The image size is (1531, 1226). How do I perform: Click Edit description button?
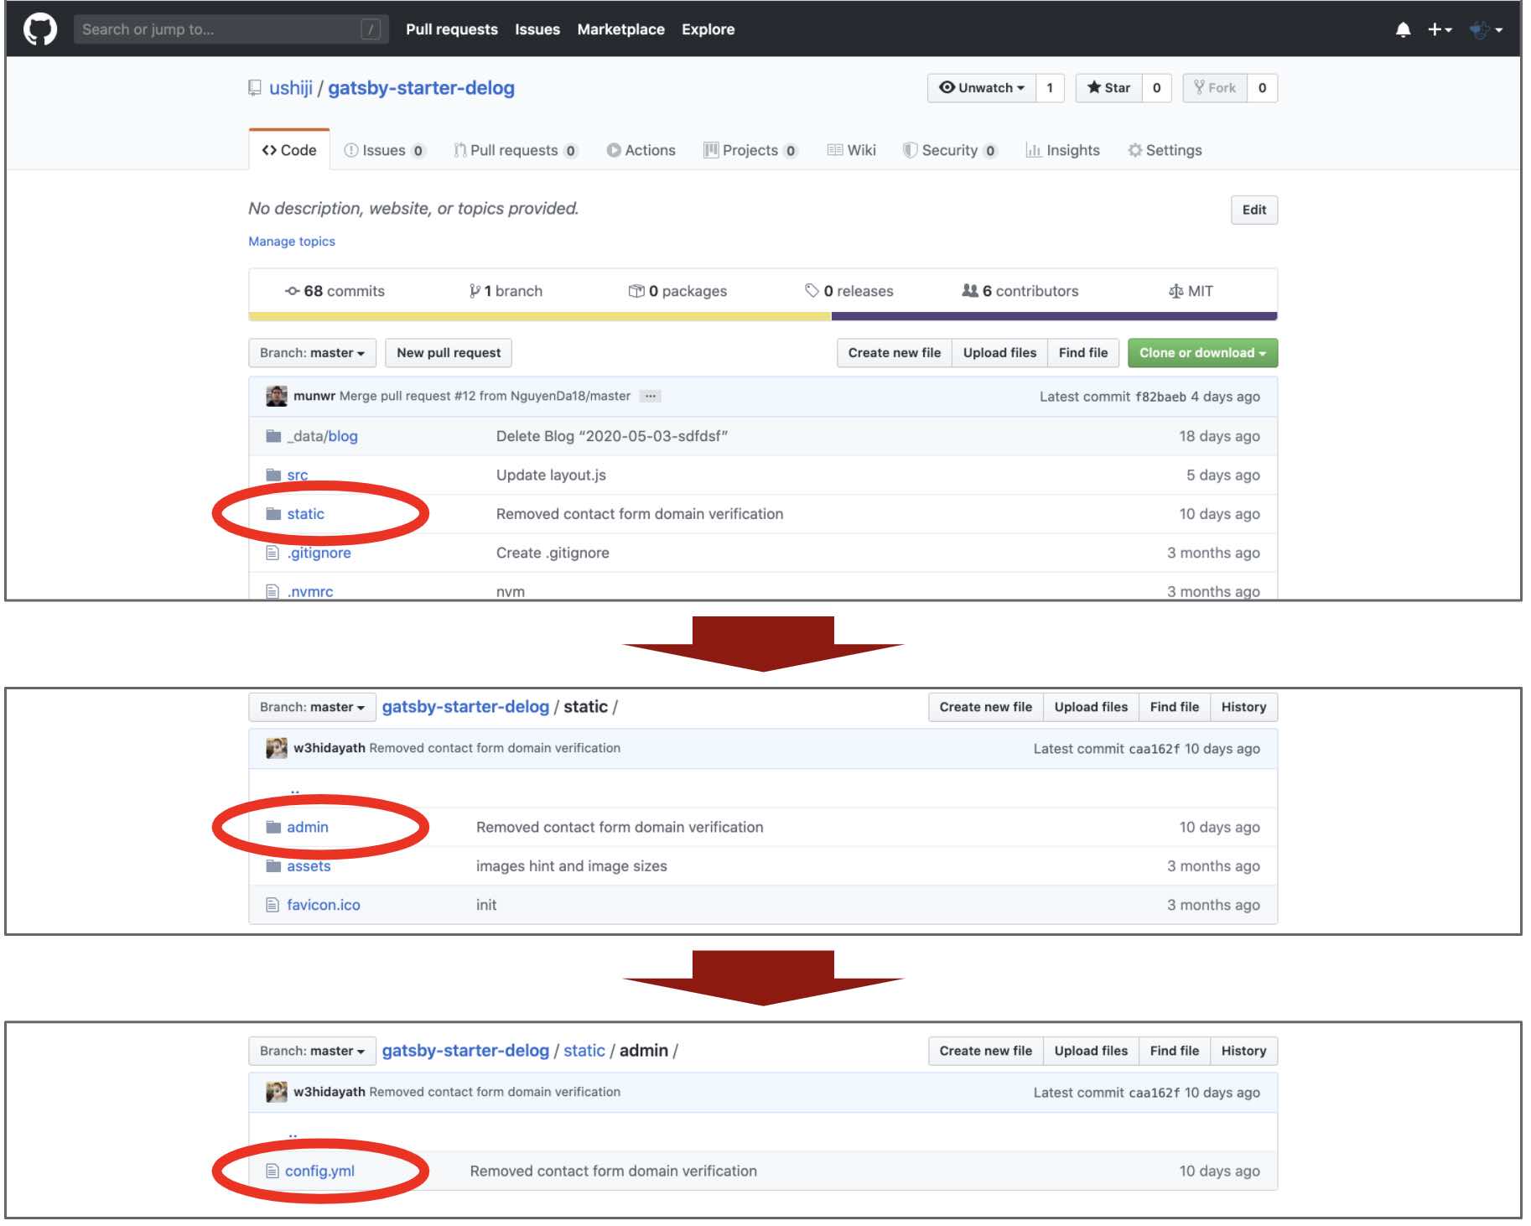1254,210
